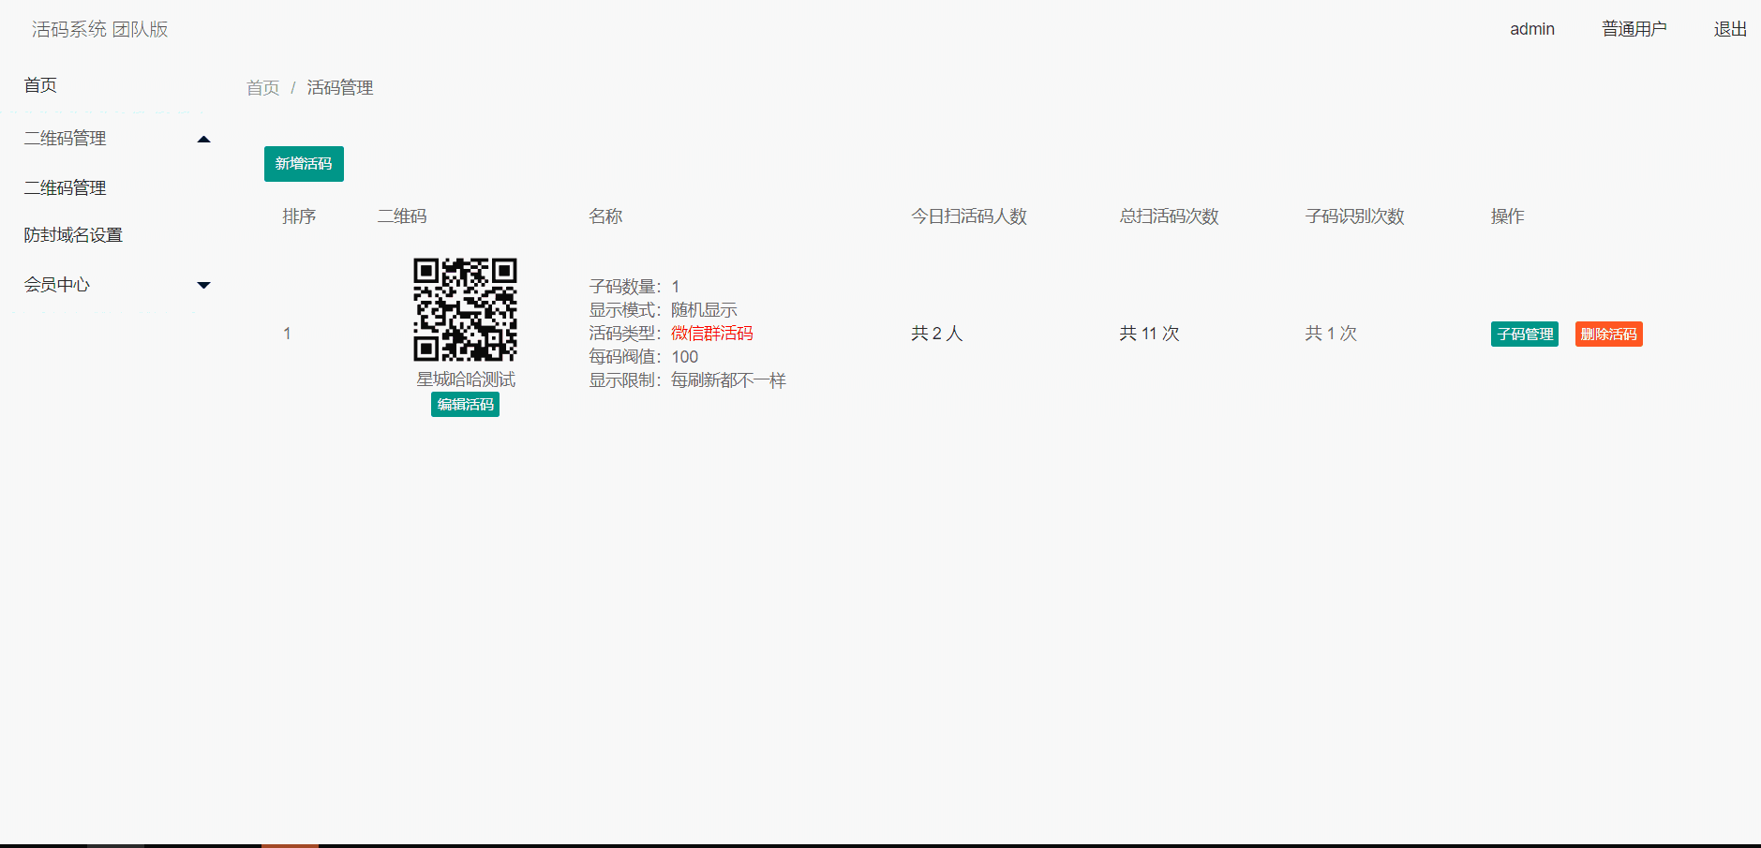Click the 显示模式: 随机显示 line
1761x848 pixels.
[664, 310]
